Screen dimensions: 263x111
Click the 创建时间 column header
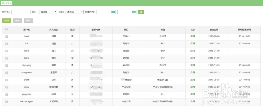(214, 30)
